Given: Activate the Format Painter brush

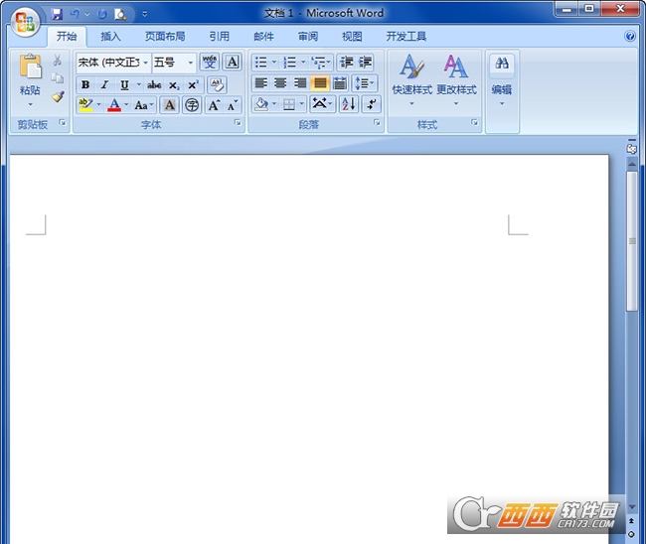Looking at the screenshot, I should pyautogui.click(x=58, y=96).
